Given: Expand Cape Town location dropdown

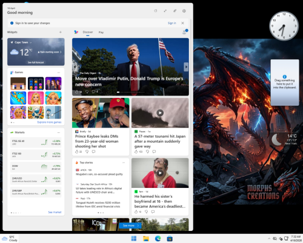Looking at the screenshot, I should [x=31, y=42].
